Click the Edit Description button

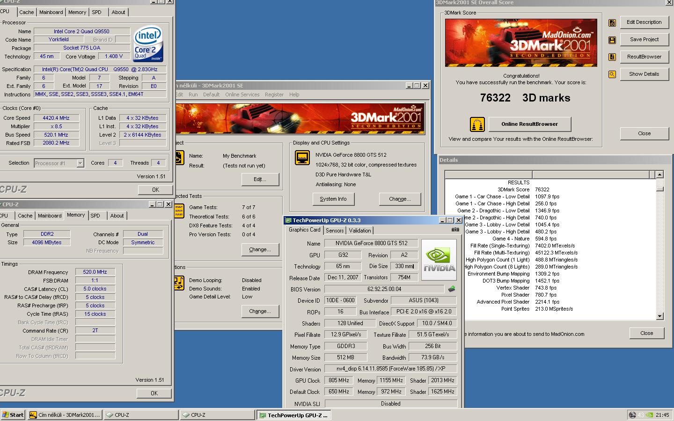(644, 22)
